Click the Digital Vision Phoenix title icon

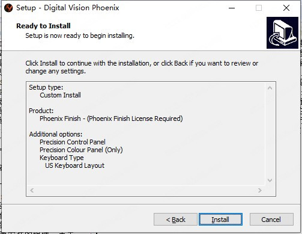[8, 8]
